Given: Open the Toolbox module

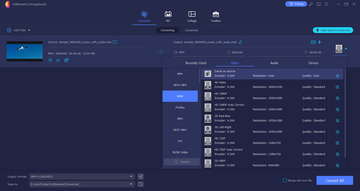Looking at the screenshot, I should (216, 17).
